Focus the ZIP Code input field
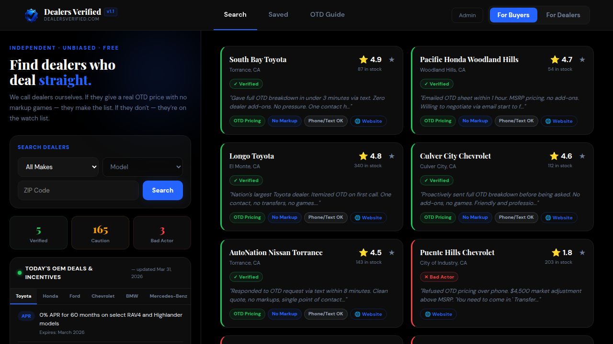Image resolution: width=613 pixels, height=344 pixels. point(78,190)
